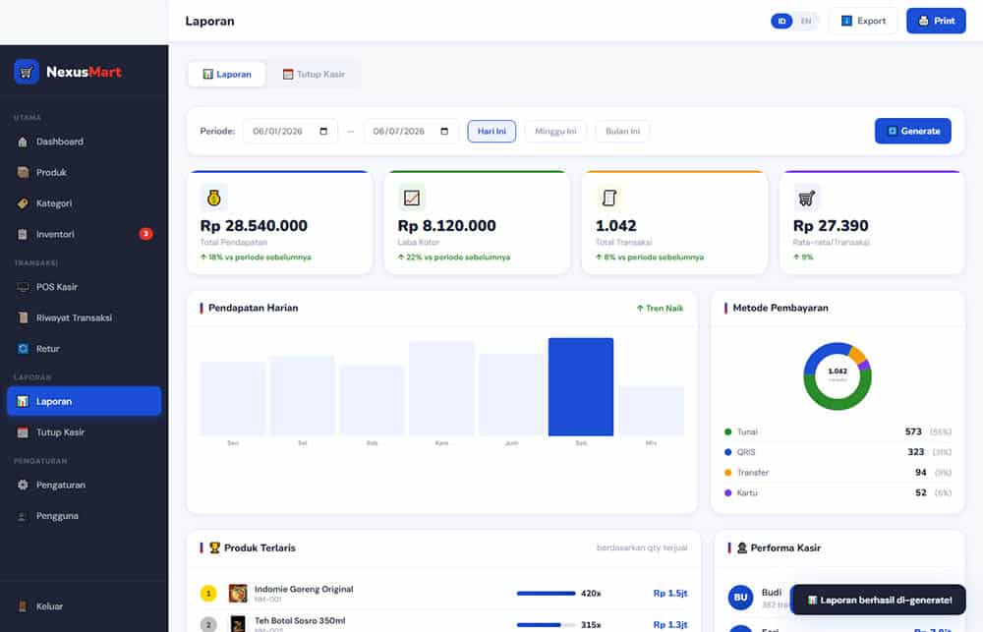This screenshot has height=632, width=983.
Task: Open the Retur sidebar icon
Action: (x=23, y=349)
